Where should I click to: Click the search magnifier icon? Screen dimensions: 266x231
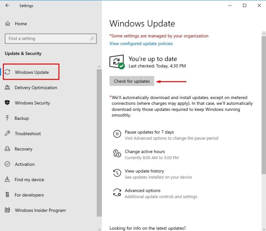(x=92, y=38)
